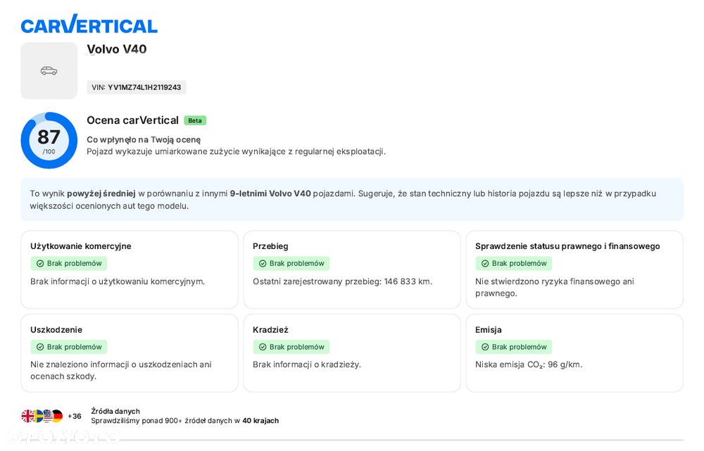
Task: Click 'Brak problemów' badge under Kradzież
Action: coord(291,347)
